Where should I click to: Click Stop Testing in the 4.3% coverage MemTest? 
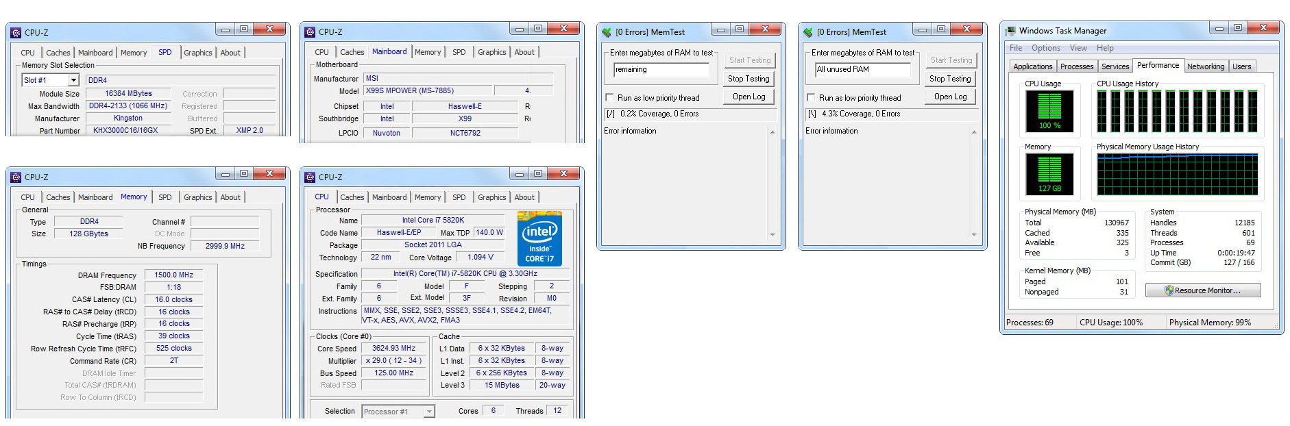pos(950,79)
